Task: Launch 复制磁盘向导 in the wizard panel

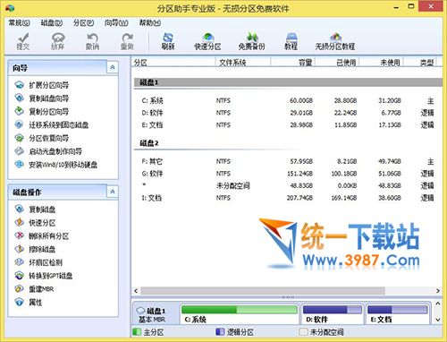Action: (x=42, y=98)
